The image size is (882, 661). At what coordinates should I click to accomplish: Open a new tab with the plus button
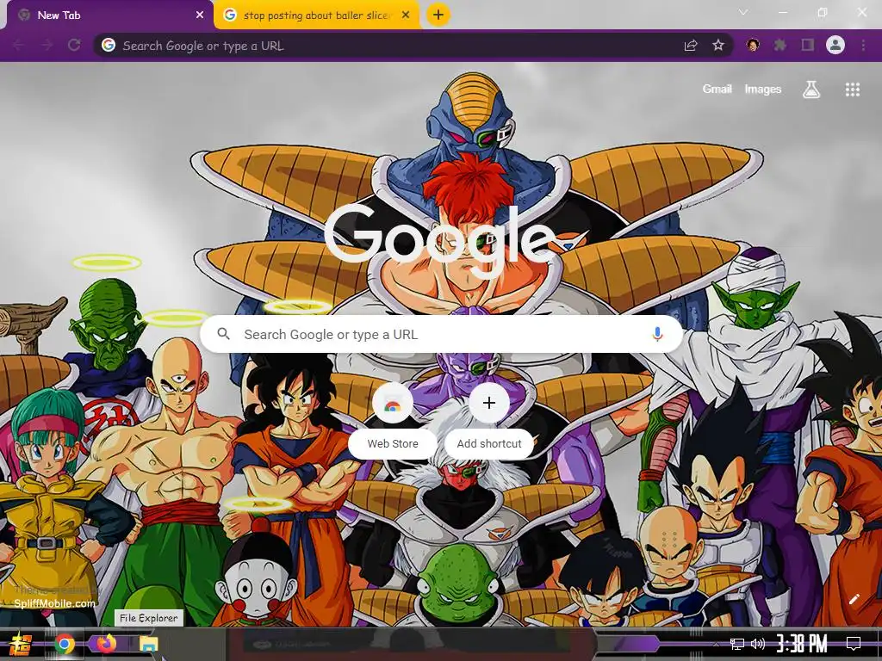click(438, 15)
